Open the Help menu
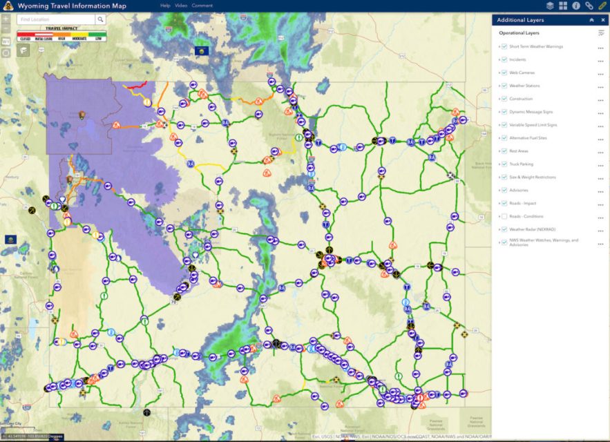This screenshot has width=610, height=442. click(164, 5)
